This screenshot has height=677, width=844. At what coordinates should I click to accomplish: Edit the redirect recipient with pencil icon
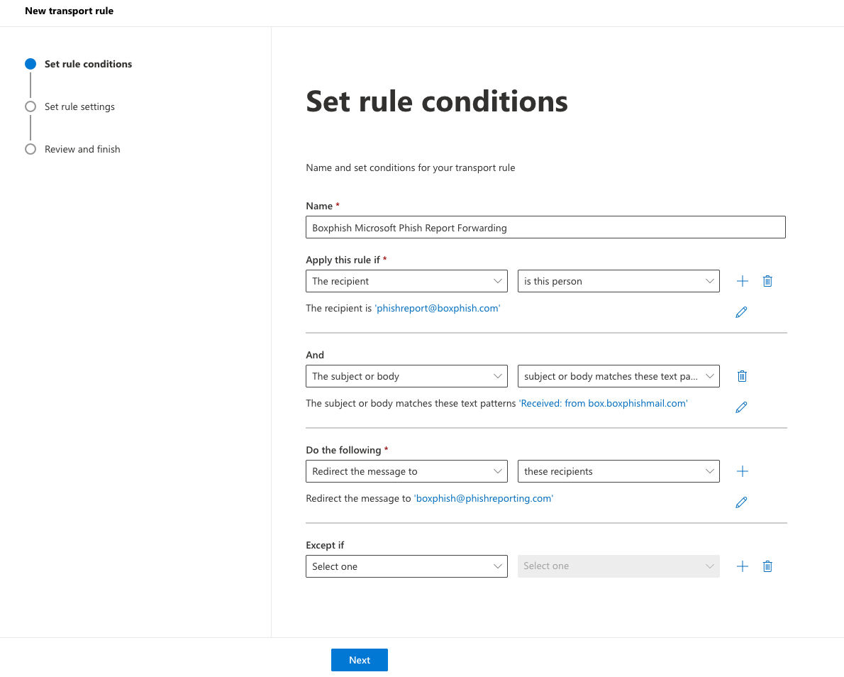(741, 502)
